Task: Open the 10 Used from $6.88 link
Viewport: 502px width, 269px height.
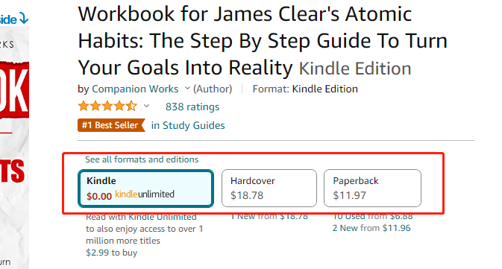Action: click(x=373, y=217)
